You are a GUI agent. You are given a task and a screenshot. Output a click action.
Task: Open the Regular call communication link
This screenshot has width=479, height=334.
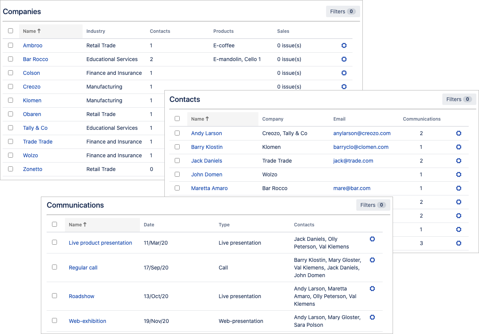[83, 268]
